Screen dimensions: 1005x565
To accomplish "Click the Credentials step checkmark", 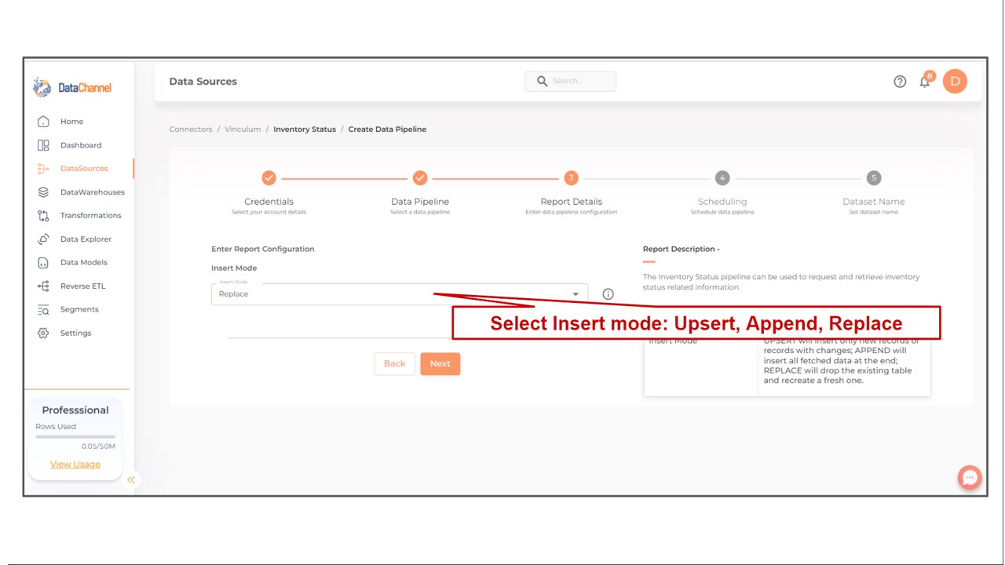I will (269, 178).
